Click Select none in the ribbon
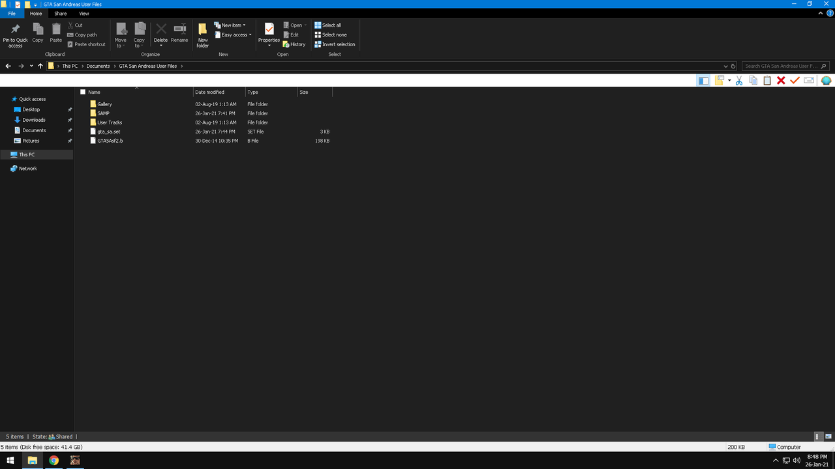 pos(331,35)
